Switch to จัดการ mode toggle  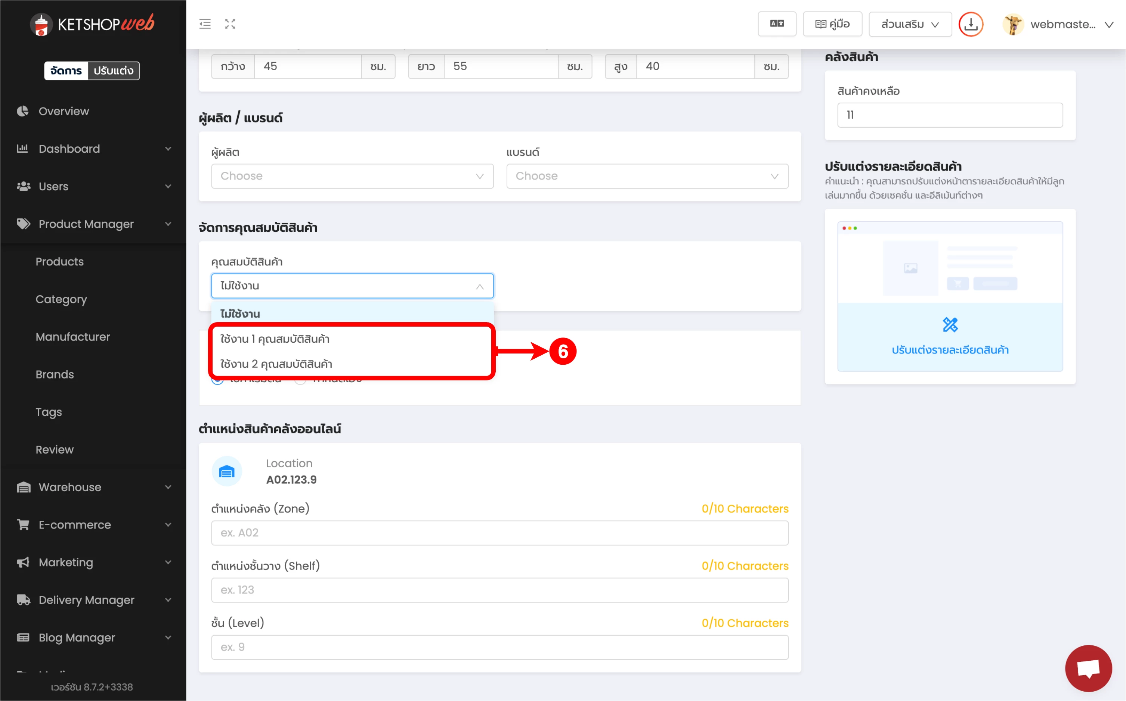point(66,71)
